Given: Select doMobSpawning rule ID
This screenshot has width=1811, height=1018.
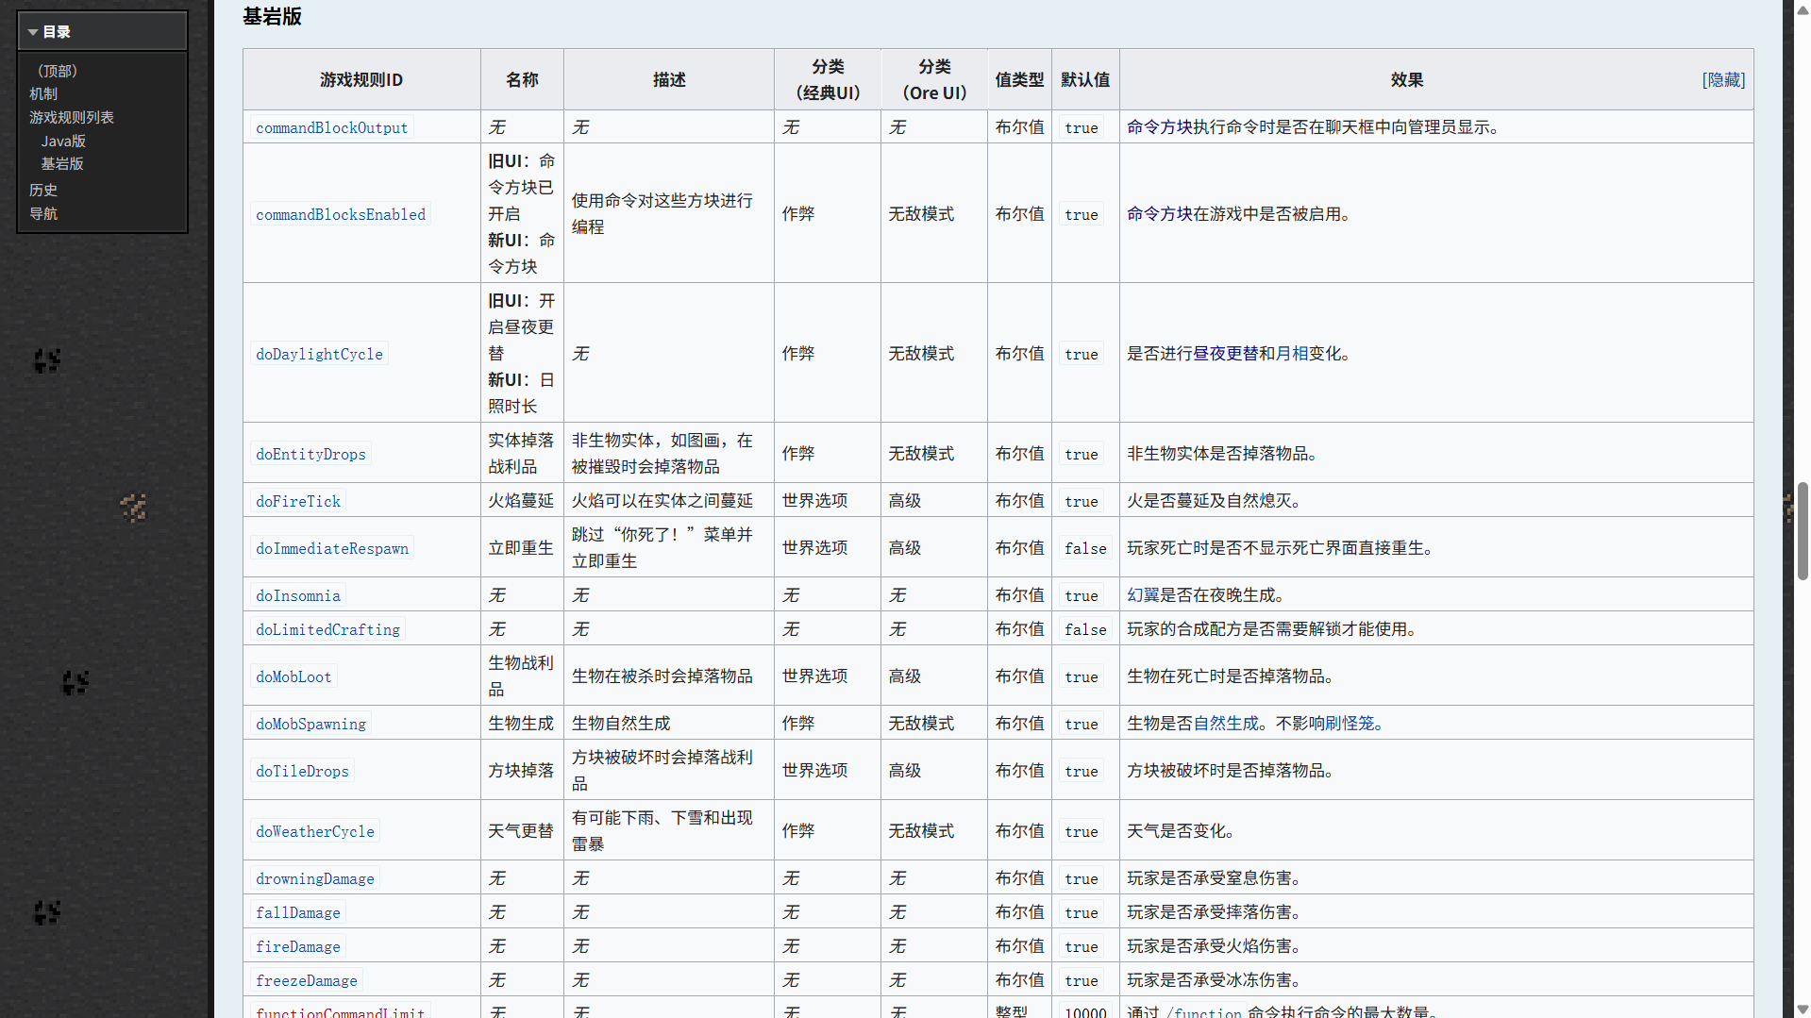Looking at the screenshot, I should 310,724.
